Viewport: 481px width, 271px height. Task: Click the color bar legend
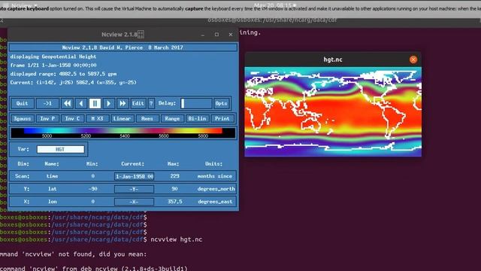123,132
